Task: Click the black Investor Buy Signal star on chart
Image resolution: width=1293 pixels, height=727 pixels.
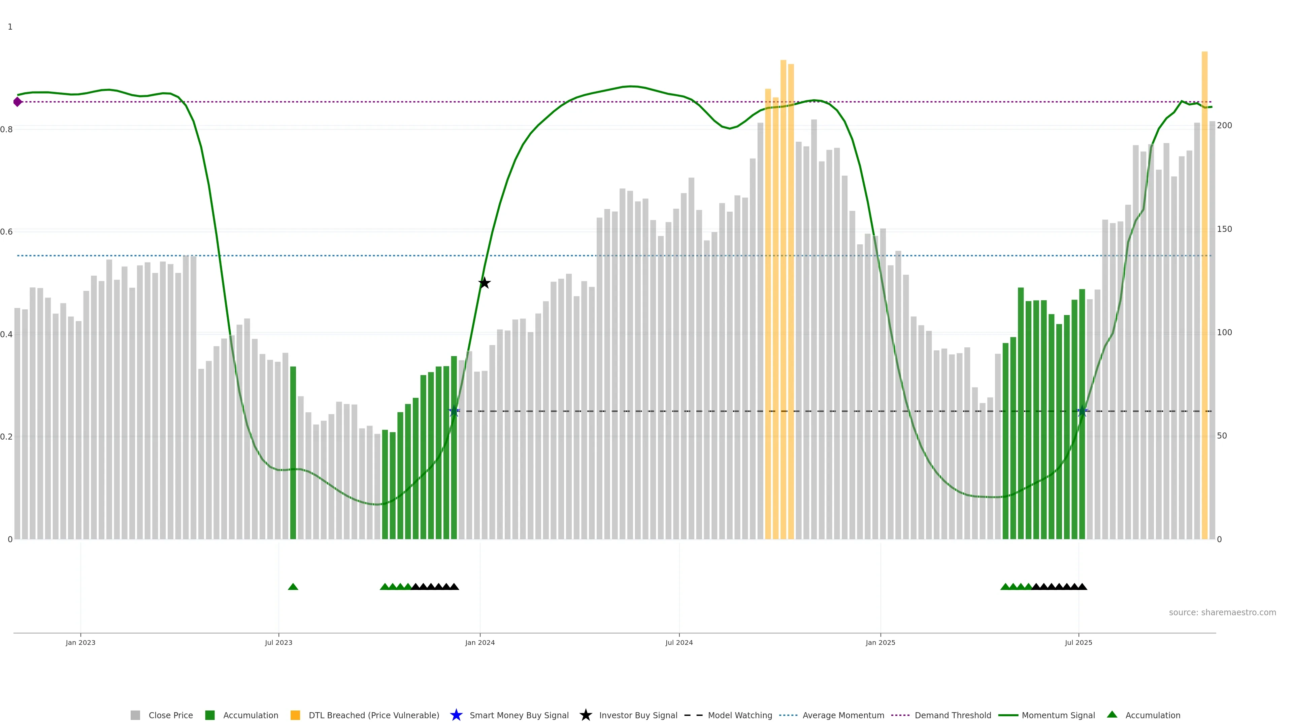Action: pyautogui.click(x=484, y=283)
